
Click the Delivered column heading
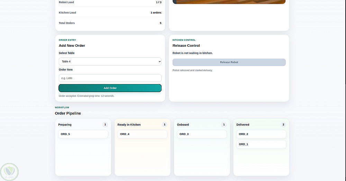click(x=243, y=125)
